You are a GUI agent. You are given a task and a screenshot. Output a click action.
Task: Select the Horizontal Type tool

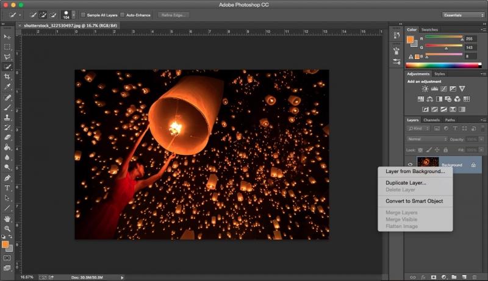tap(7, 188)
